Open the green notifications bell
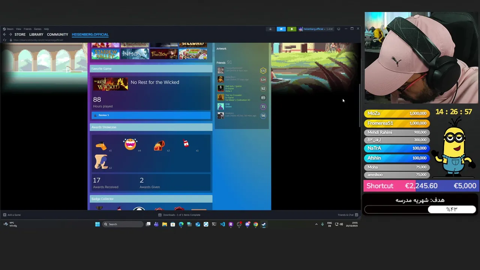The height and width of the screenshot is (270, 480). click(x=291, y=29)
